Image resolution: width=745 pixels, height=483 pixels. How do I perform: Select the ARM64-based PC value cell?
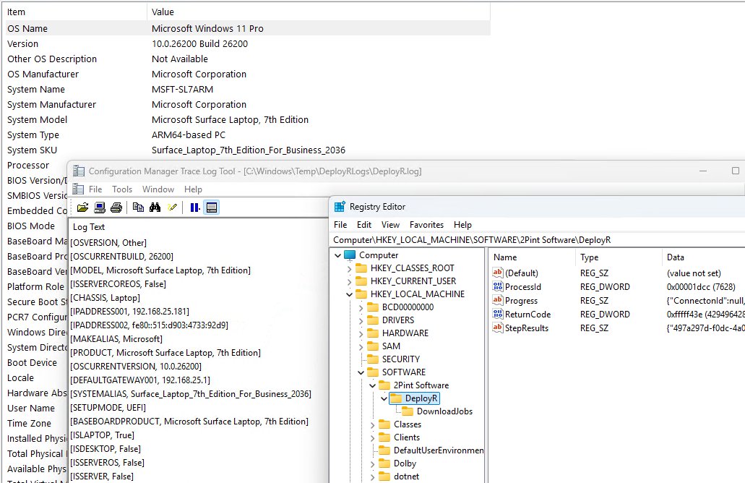(188, 135)
